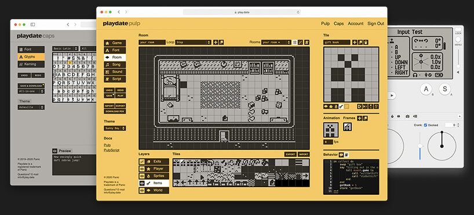This screenshot has width=474, height=215.
Task: Click the simulator play button
Action: (392, 96)
